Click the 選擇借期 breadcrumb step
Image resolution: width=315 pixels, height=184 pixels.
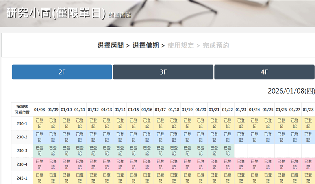pyautogui.click(x=146, y=46)
